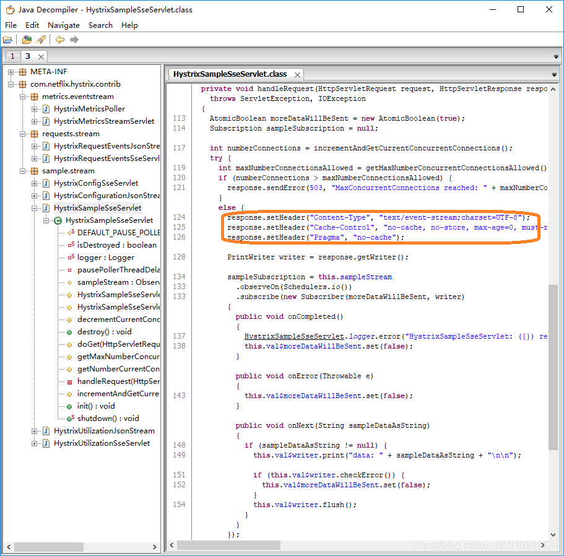
Task: Open the Search menu
Action: click(100, 25)
